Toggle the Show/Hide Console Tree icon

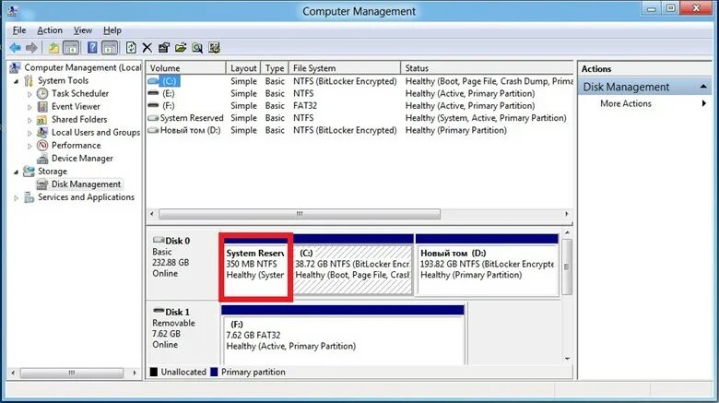point(71,48)
